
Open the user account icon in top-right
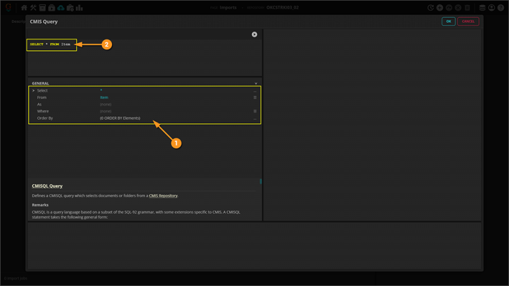[x=491, y=8]
